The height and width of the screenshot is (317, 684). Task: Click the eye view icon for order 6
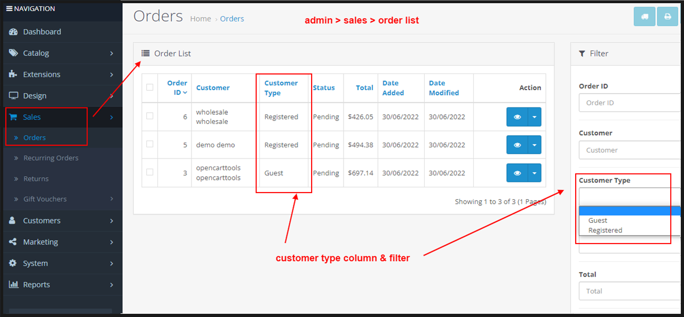[x=517, y=117]
